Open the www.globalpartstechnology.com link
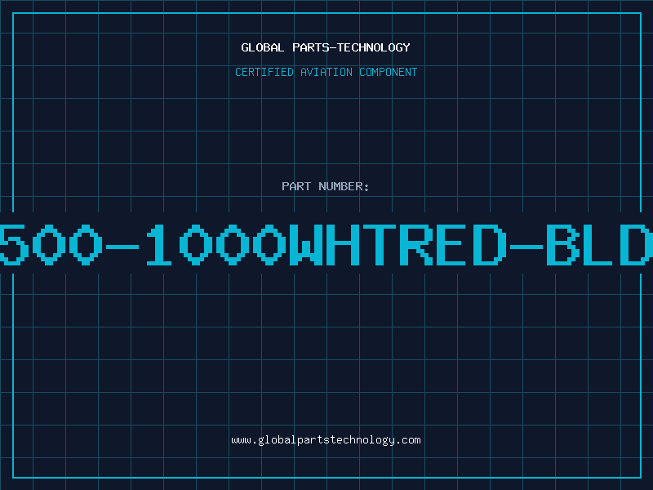The height and width of the screenshot is (490, 653). (326, 440)
